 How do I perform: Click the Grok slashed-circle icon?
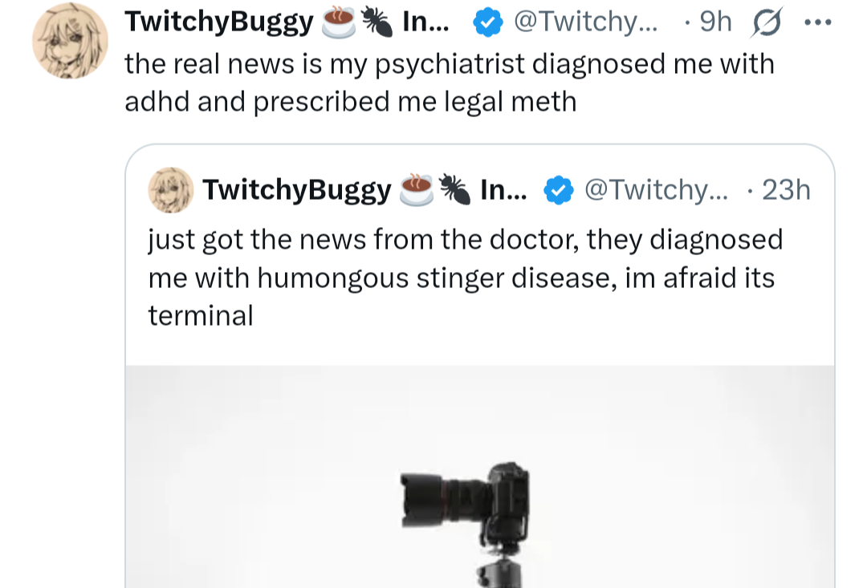[765, 24]
